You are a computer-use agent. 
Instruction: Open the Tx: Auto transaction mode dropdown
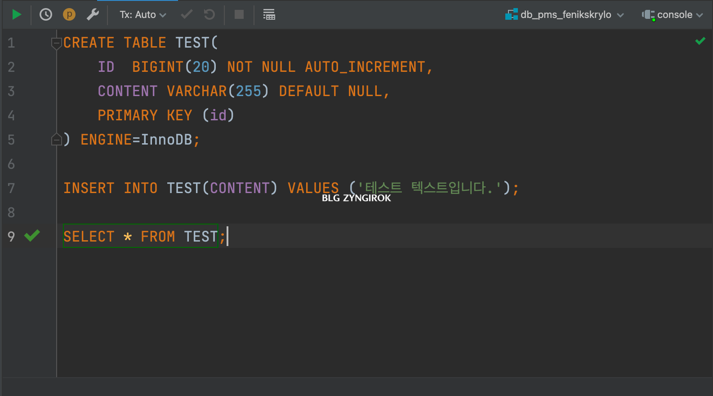click(x=143, y=15)
